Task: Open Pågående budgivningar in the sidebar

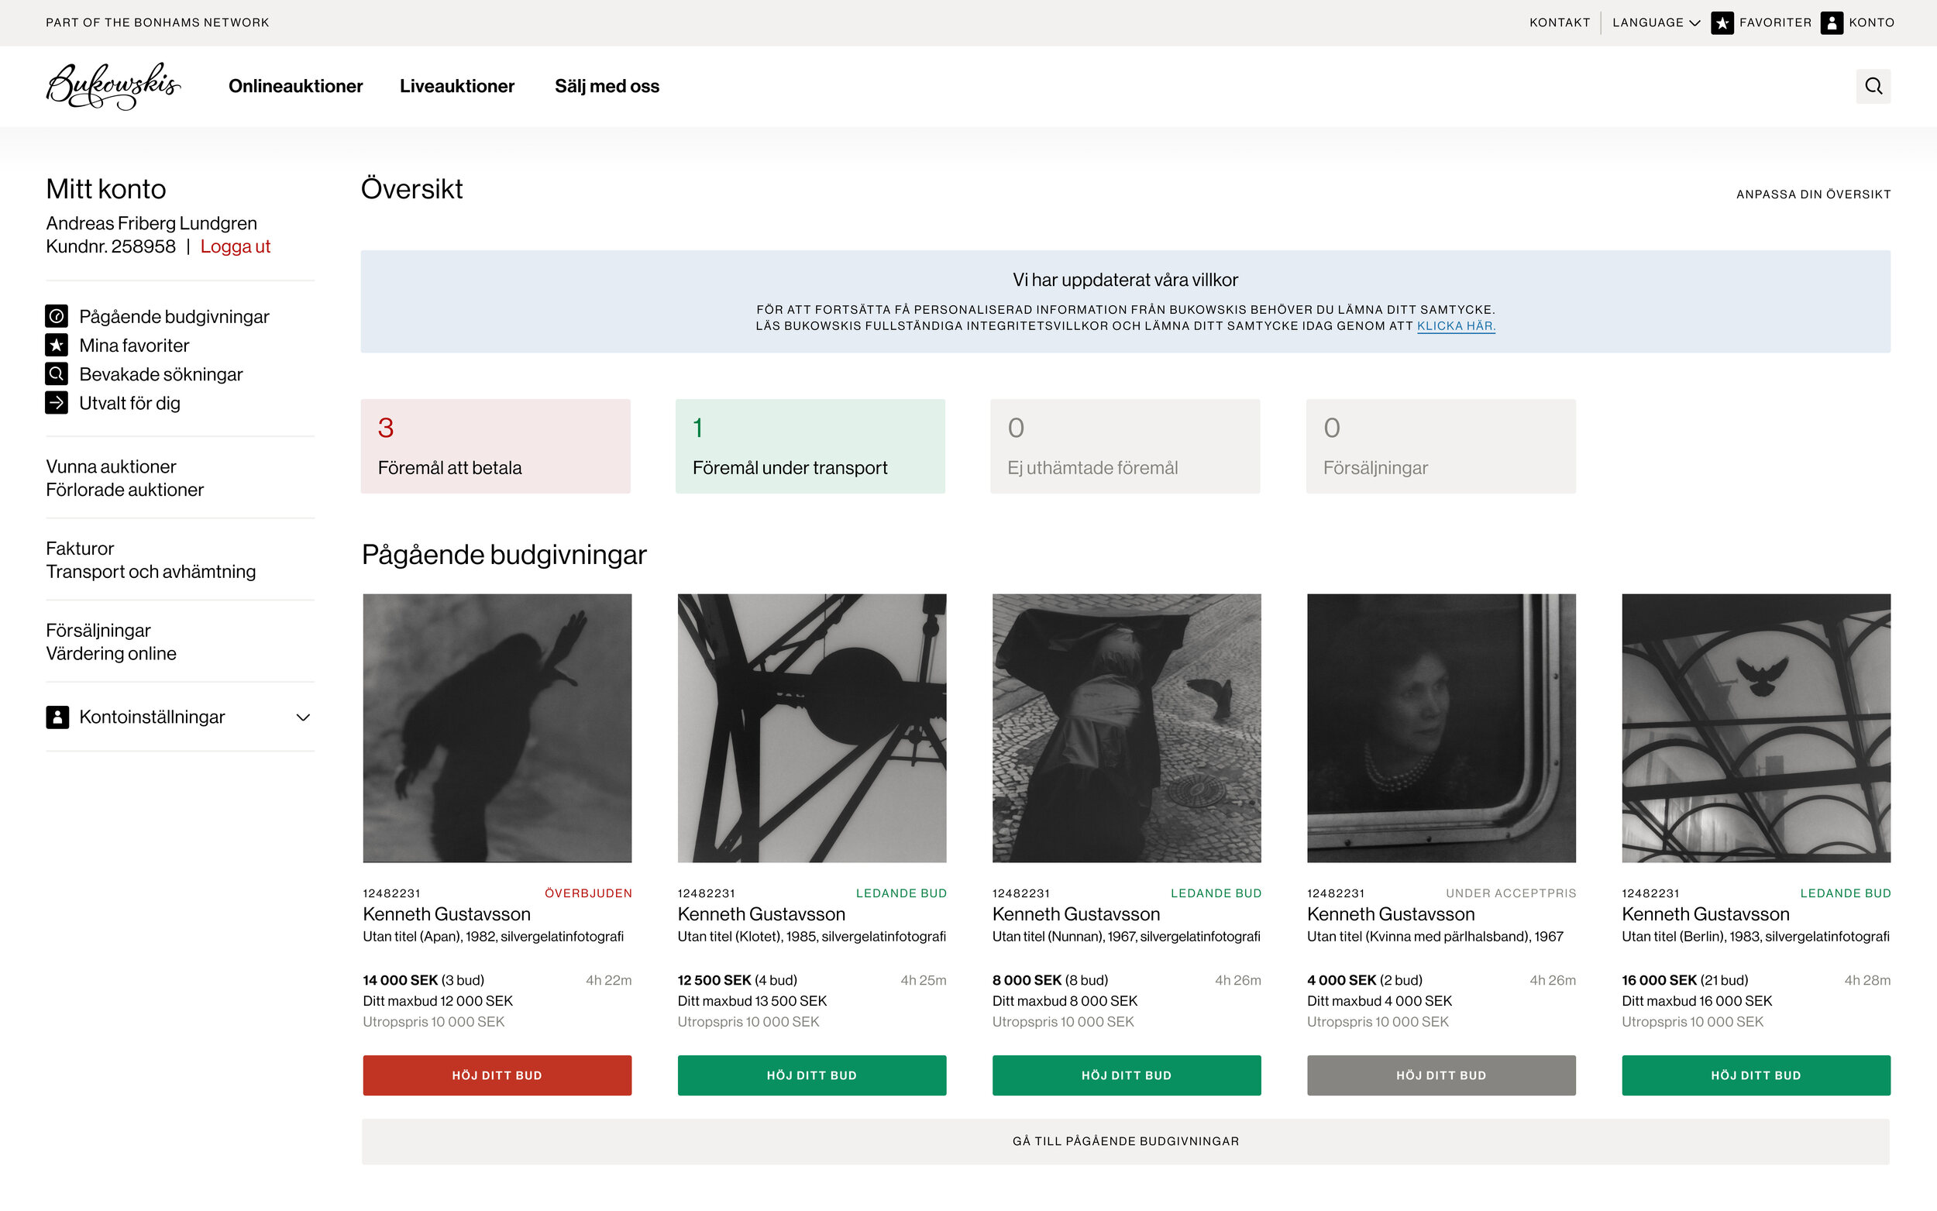Action: [x=174, y=316]
